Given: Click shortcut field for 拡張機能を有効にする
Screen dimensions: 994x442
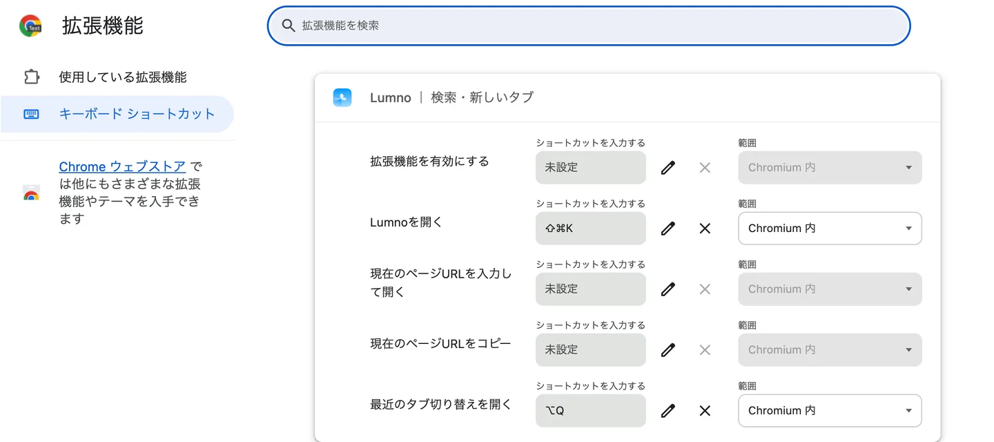Looking at the screenshot, I should tap(591, 168).
